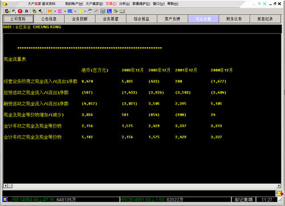The height and width of the screenshot is (206, 285).
Task: Open the 分析(A) menu
Action: click(x=124, y=4)
